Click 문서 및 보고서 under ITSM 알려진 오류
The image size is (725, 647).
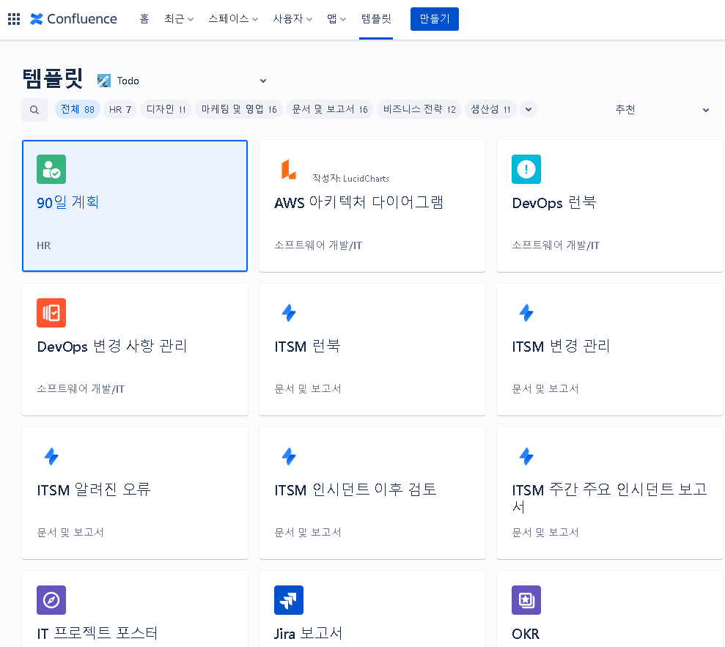(70, 533)
